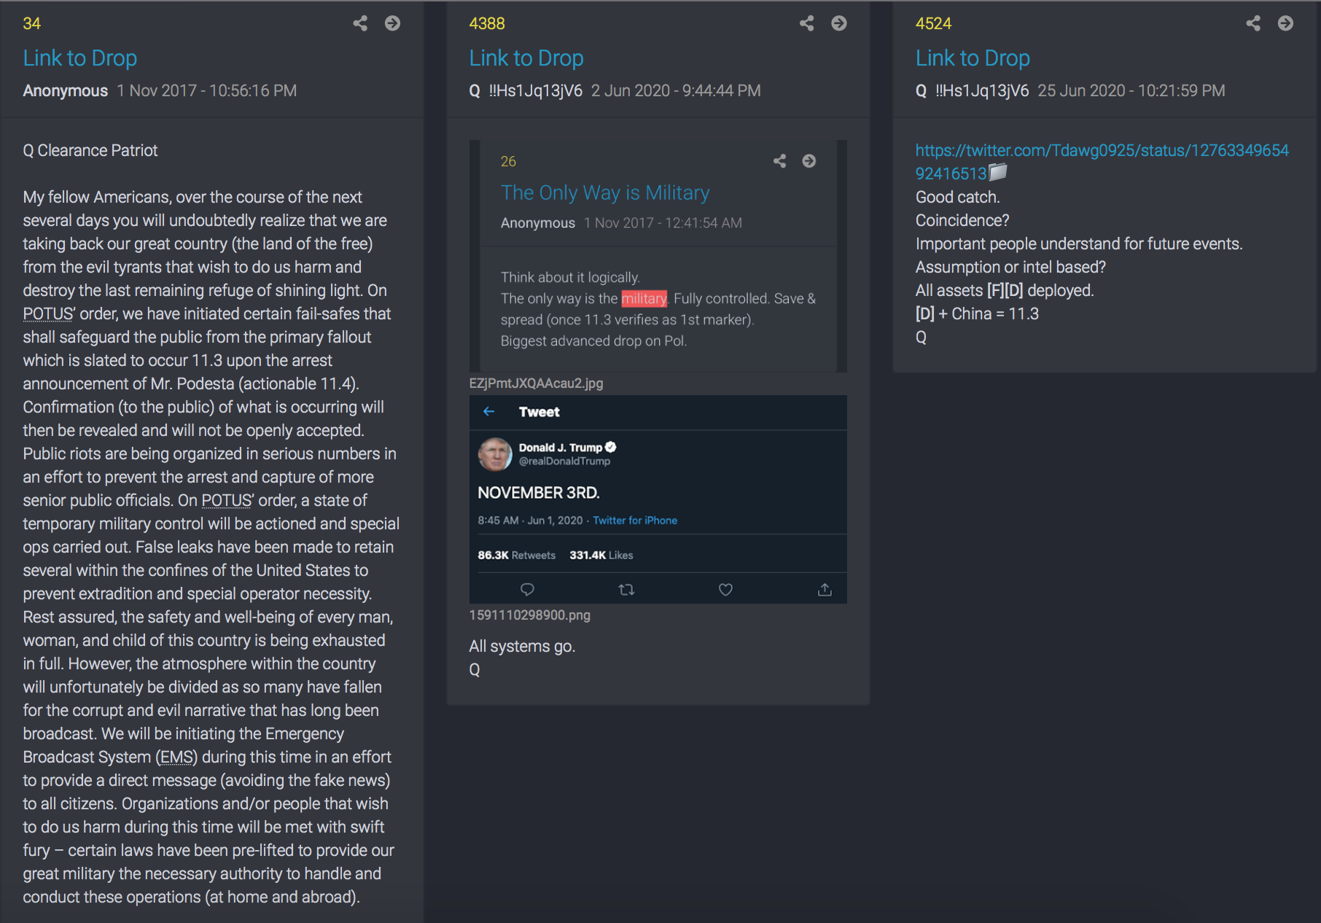Click the 8:45 AM · Jun 1, 2020 timestamp
The height and width of the screenshot is (923, 1321).
point(530,521)
